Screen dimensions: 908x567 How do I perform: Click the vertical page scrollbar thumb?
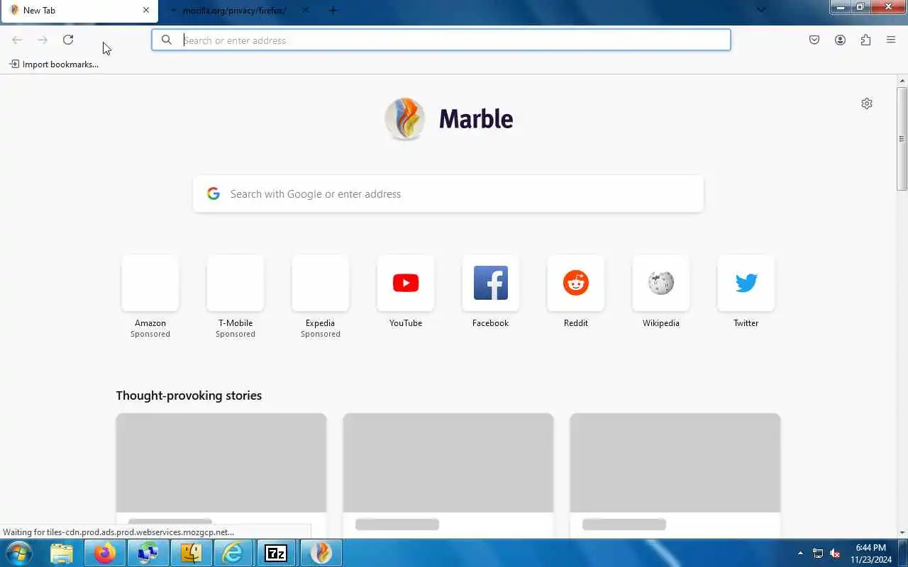(902, 138)
